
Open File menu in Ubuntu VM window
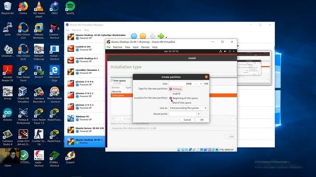pyautogui.click(x=109, y=47)
